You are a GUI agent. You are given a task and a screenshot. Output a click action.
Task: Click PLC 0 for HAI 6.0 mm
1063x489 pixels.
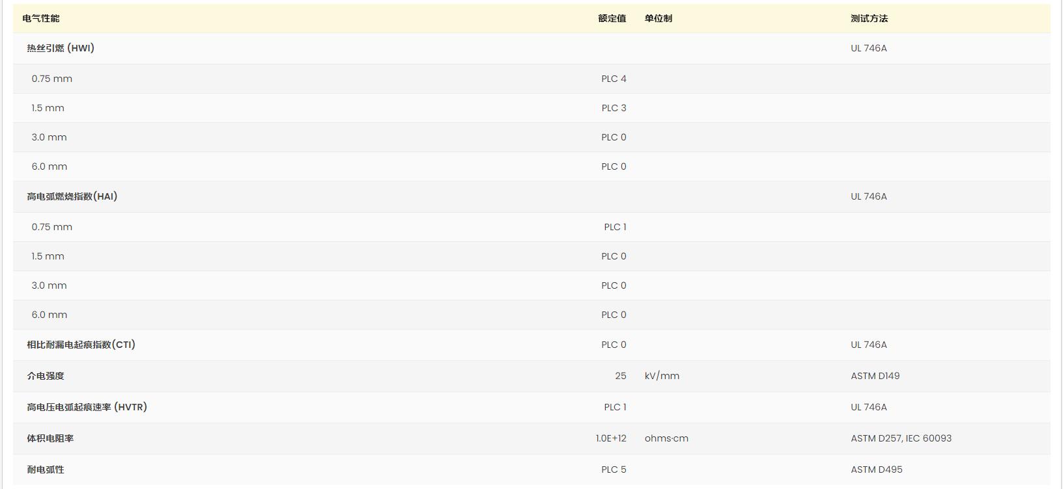coord(614,315)
